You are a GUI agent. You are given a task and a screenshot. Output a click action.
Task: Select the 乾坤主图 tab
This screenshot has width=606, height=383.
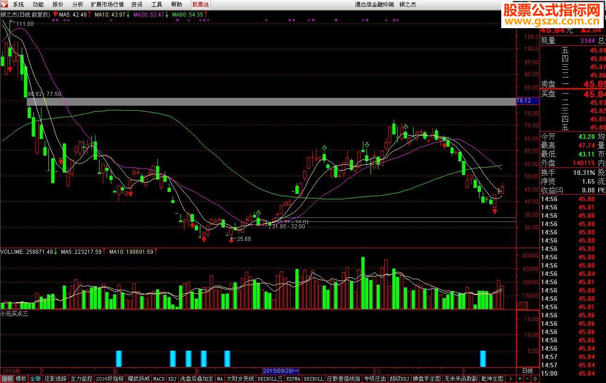pyautogui.click(x=492, y=379)
